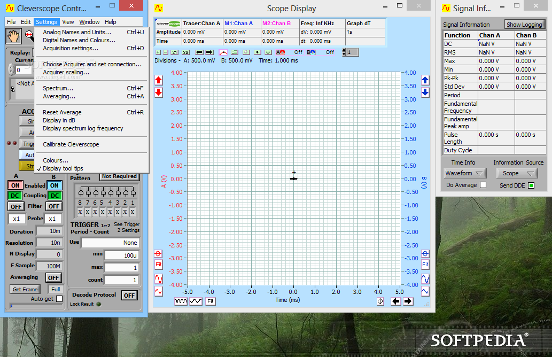Toggle channel A filter OFF button
This screenshot has width=552, height=357.
pos(16,207)
